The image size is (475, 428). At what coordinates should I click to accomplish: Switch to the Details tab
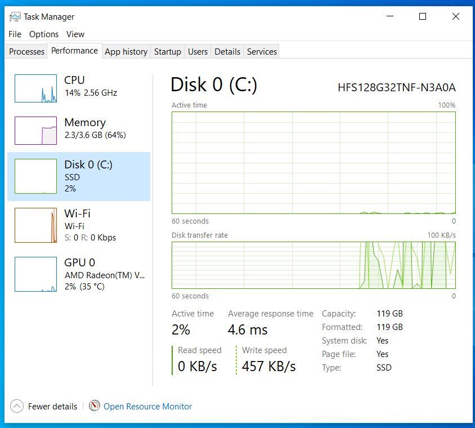click(x=227, y=51)
